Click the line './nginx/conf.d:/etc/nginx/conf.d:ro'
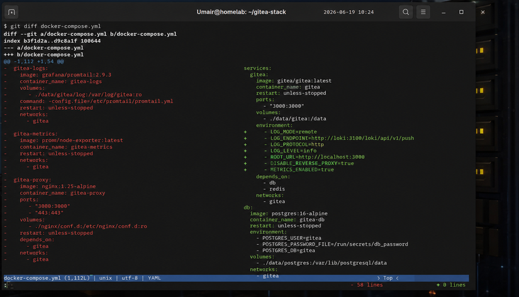This screenshot has width=519, height=297. [91, 226]
